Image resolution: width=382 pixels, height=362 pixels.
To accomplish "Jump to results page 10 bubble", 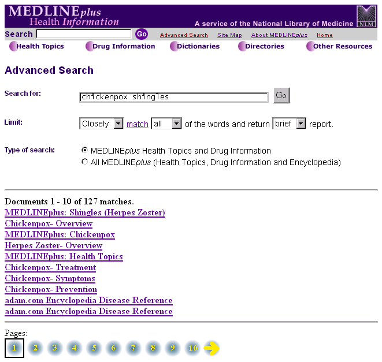I will (192, 348).
